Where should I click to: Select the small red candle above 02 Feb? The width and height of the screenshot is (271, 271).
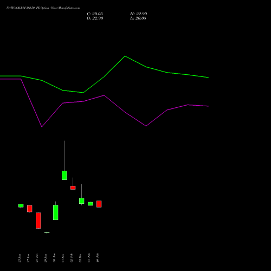[73, 188]
